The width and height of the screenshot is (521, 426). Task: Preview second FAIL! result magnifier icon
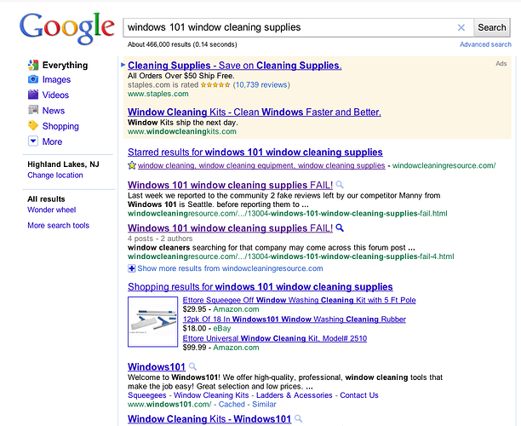pos(340,227)
